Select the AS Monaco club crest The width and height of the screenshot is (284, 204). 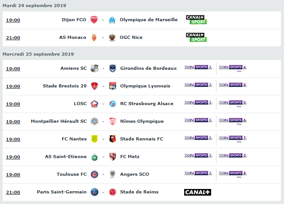tap(94, 38)
